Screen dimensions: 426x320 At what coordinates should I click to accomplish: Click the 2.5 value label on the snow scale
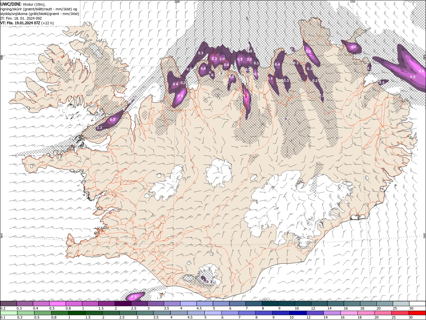(134, 308)
